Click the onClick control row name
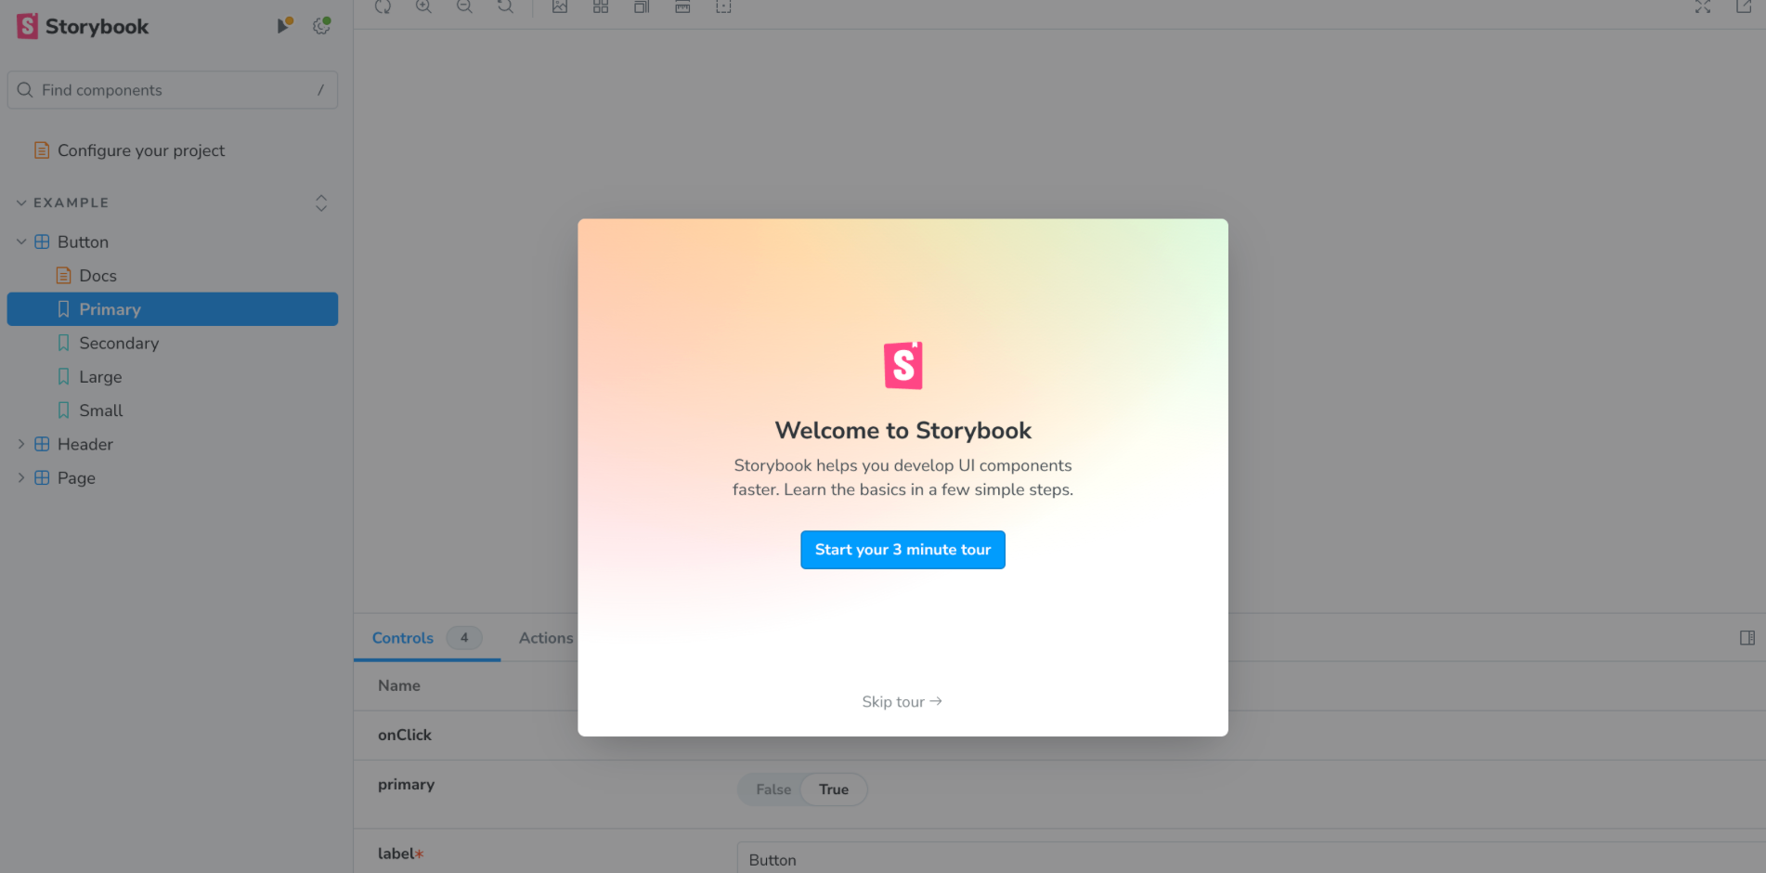Image resolution: width=1766 pixels, height=873 pixels. pos(405,735)
